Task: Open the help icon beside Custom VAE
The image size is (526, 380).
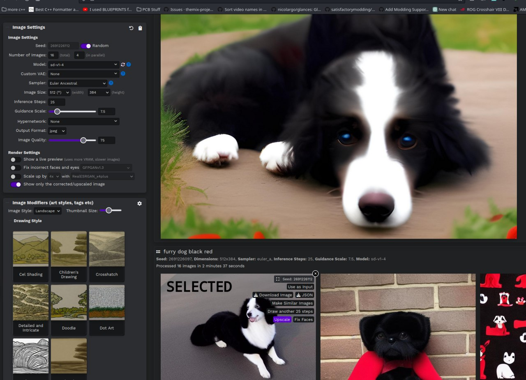Action: [x=123, y=74]
